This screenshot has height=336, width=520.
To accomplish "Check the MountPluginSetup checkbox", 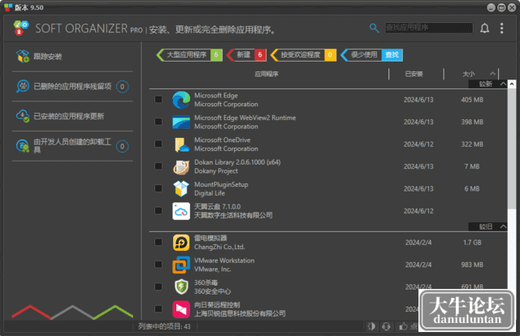I will pos(158,188).
